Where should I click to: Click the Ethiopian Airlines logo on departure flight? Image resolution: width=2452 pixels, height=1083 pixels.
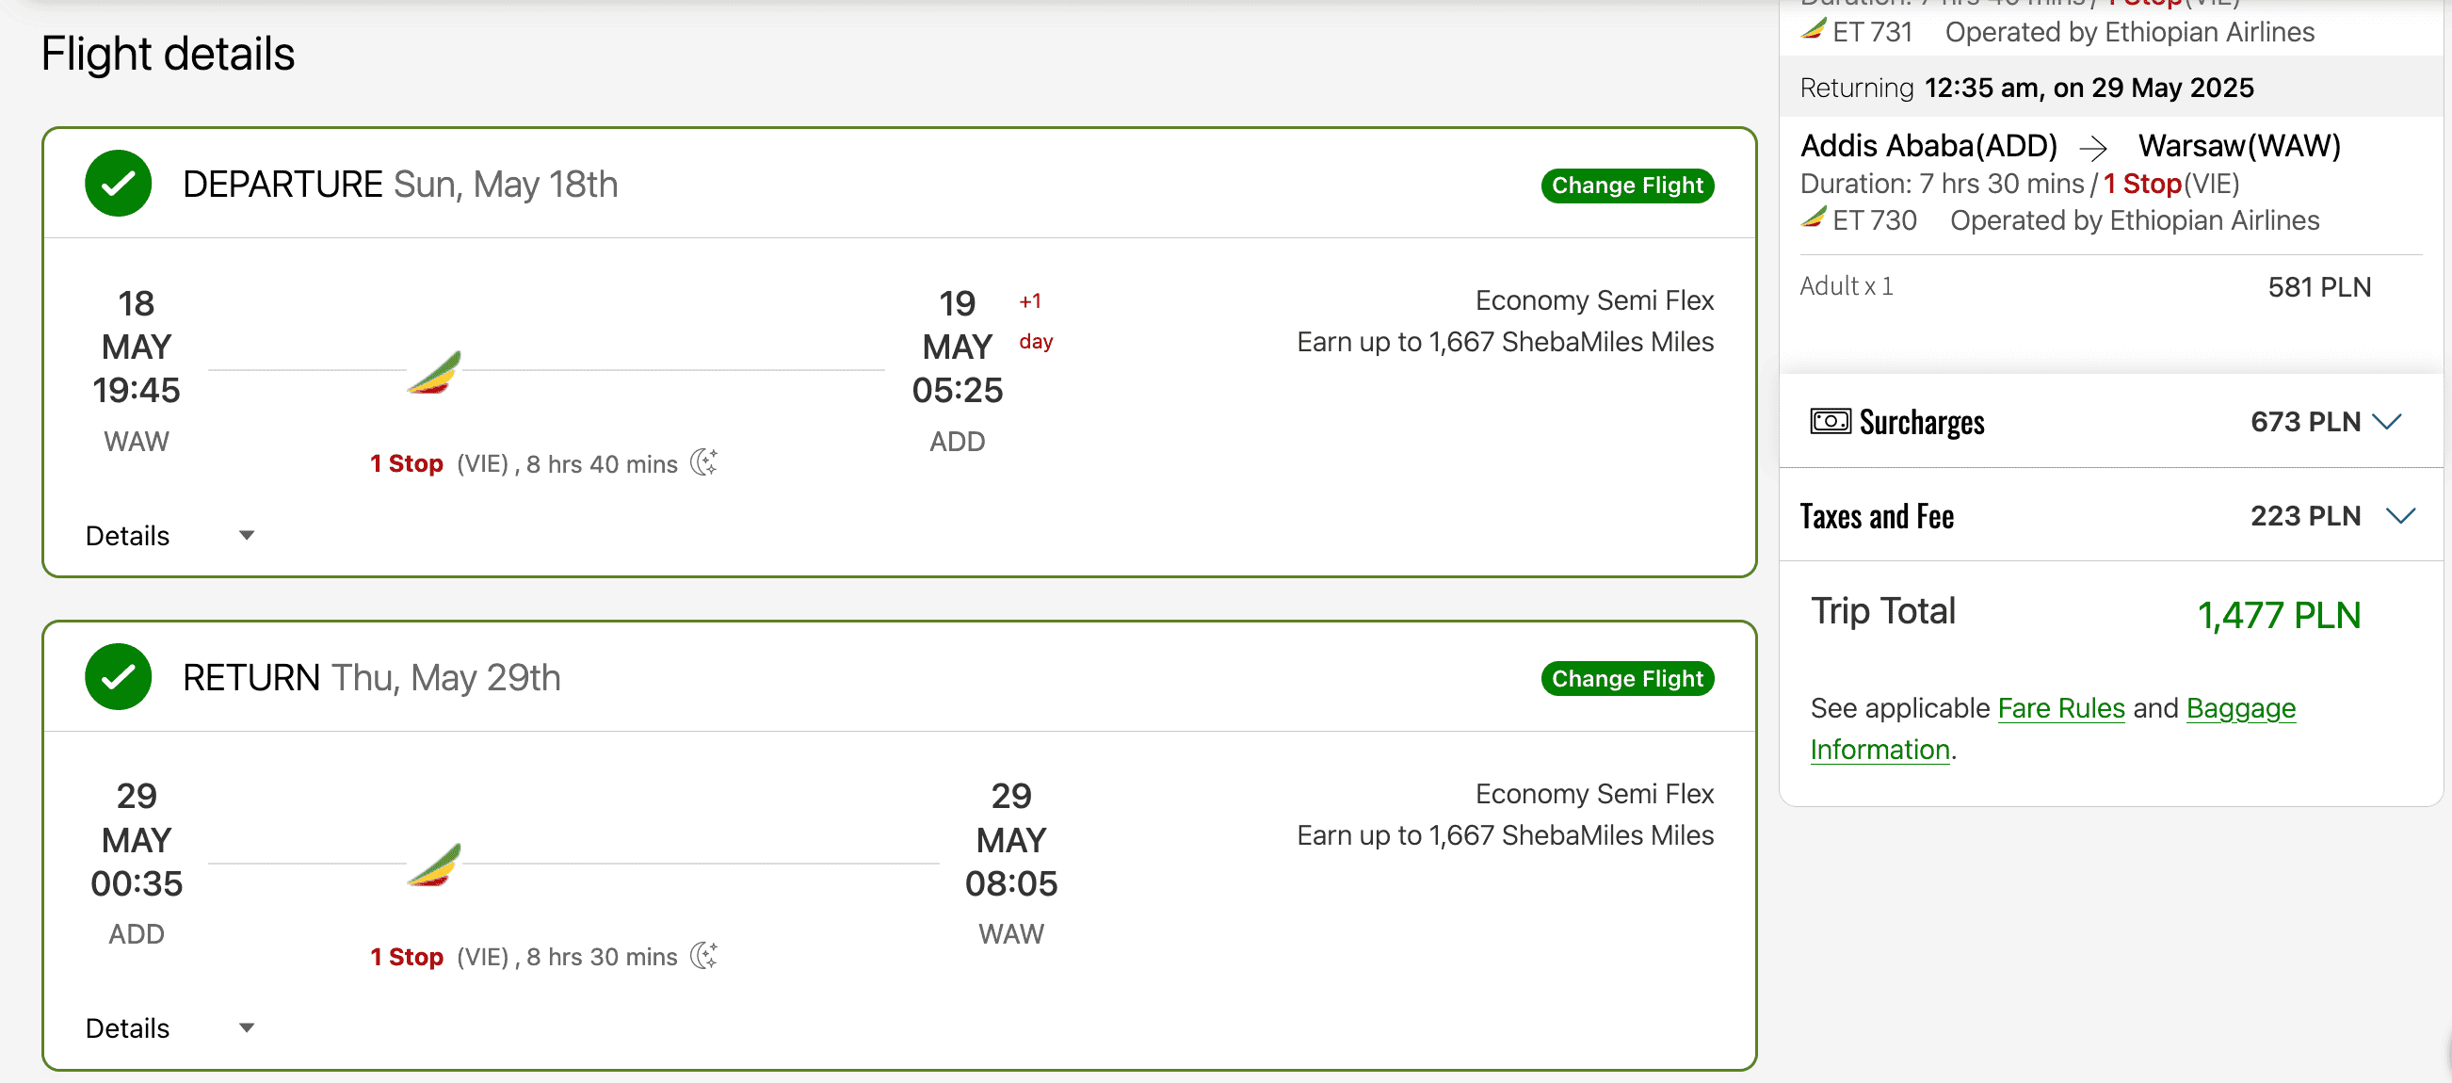click(435, 372)
